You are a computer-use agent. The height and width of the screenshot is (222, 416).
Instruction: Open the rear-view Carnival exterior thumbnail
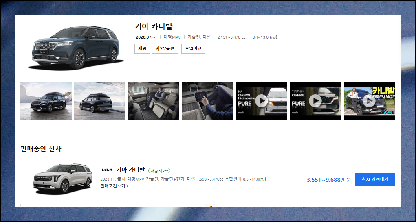[x=100, y=101]
